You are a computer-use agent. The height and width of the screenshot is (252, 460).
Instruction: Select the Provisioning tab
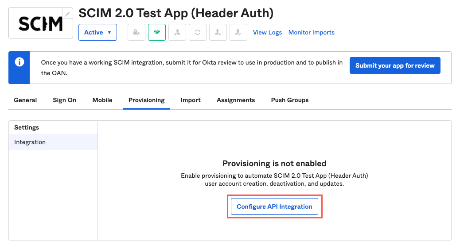tap(147, 100)
